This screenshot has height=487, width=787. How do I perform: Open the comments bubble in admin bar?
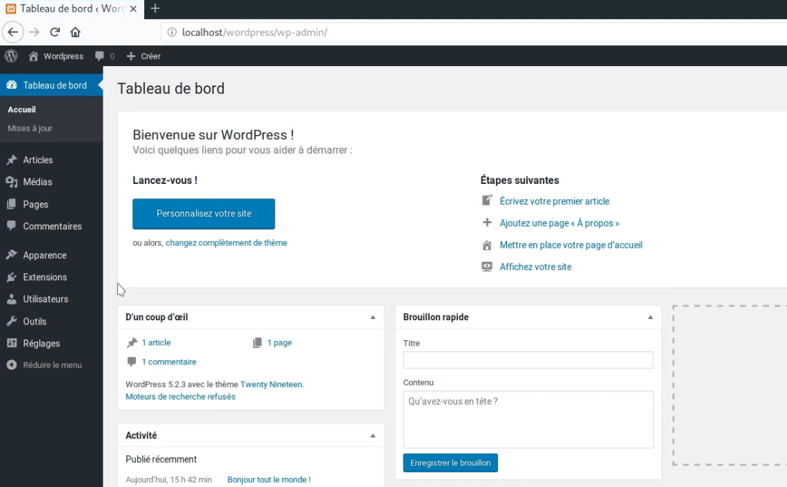pyautogui.click(x=99, y=56)
